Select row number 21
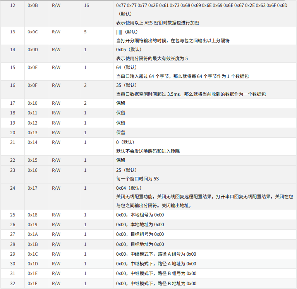Screen dimensions: 297x289 pos(12,142)
